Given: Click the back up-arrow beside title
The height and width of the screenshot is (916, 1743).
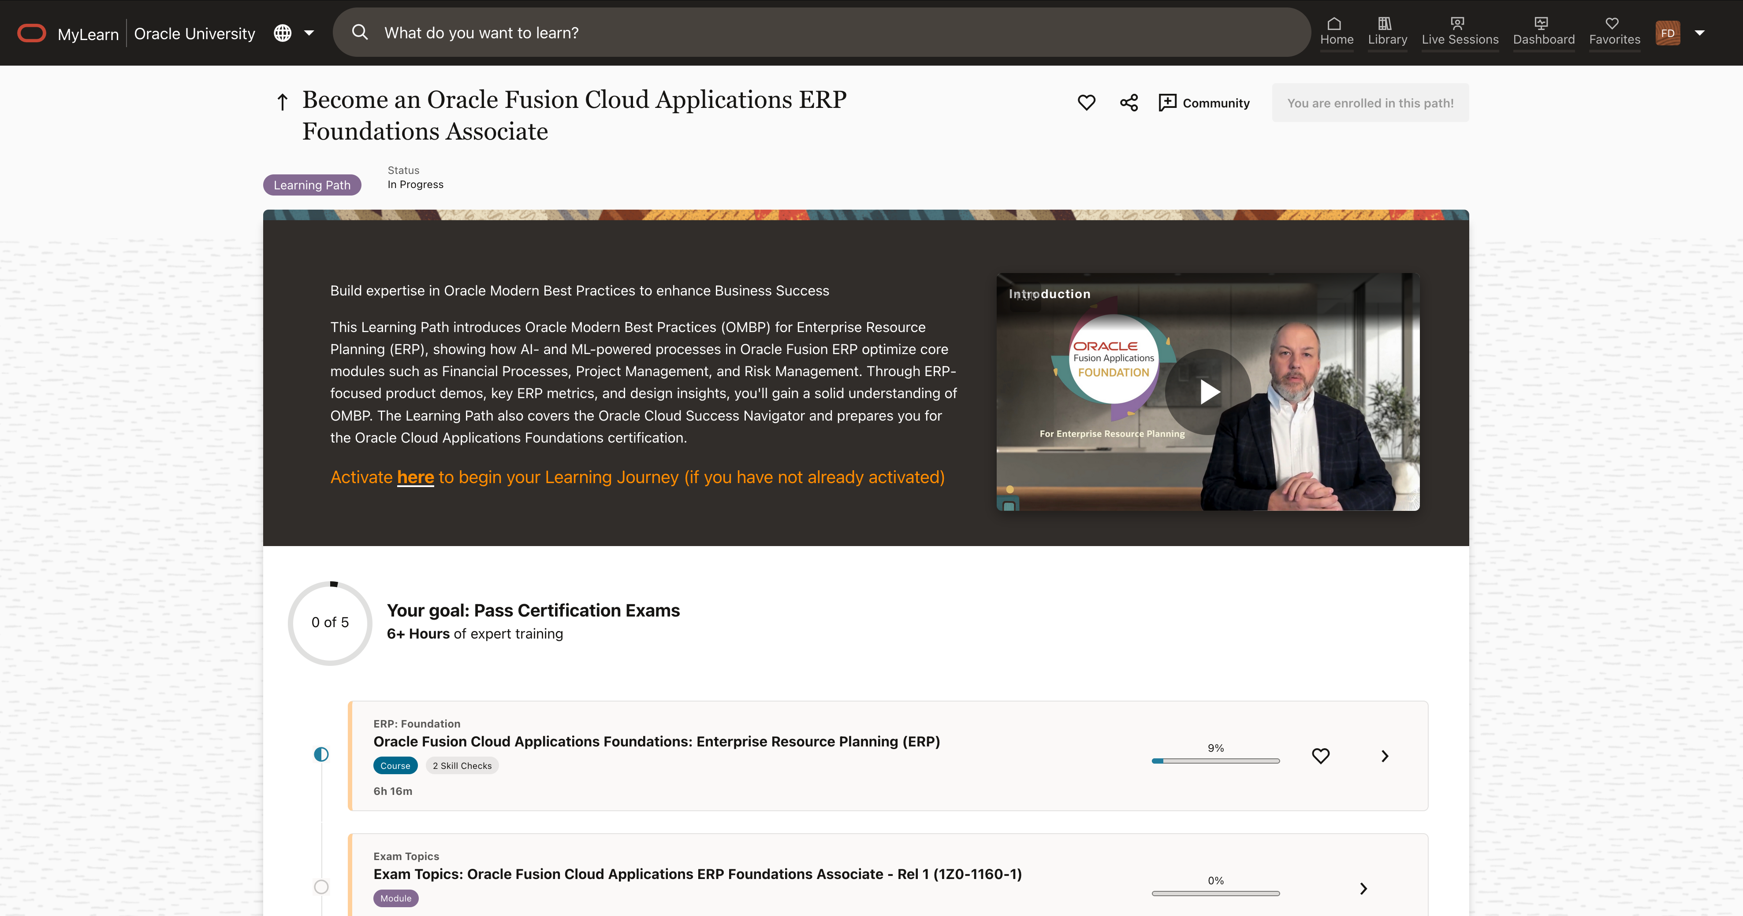Looking at the screenshot, I should (283, 102).
